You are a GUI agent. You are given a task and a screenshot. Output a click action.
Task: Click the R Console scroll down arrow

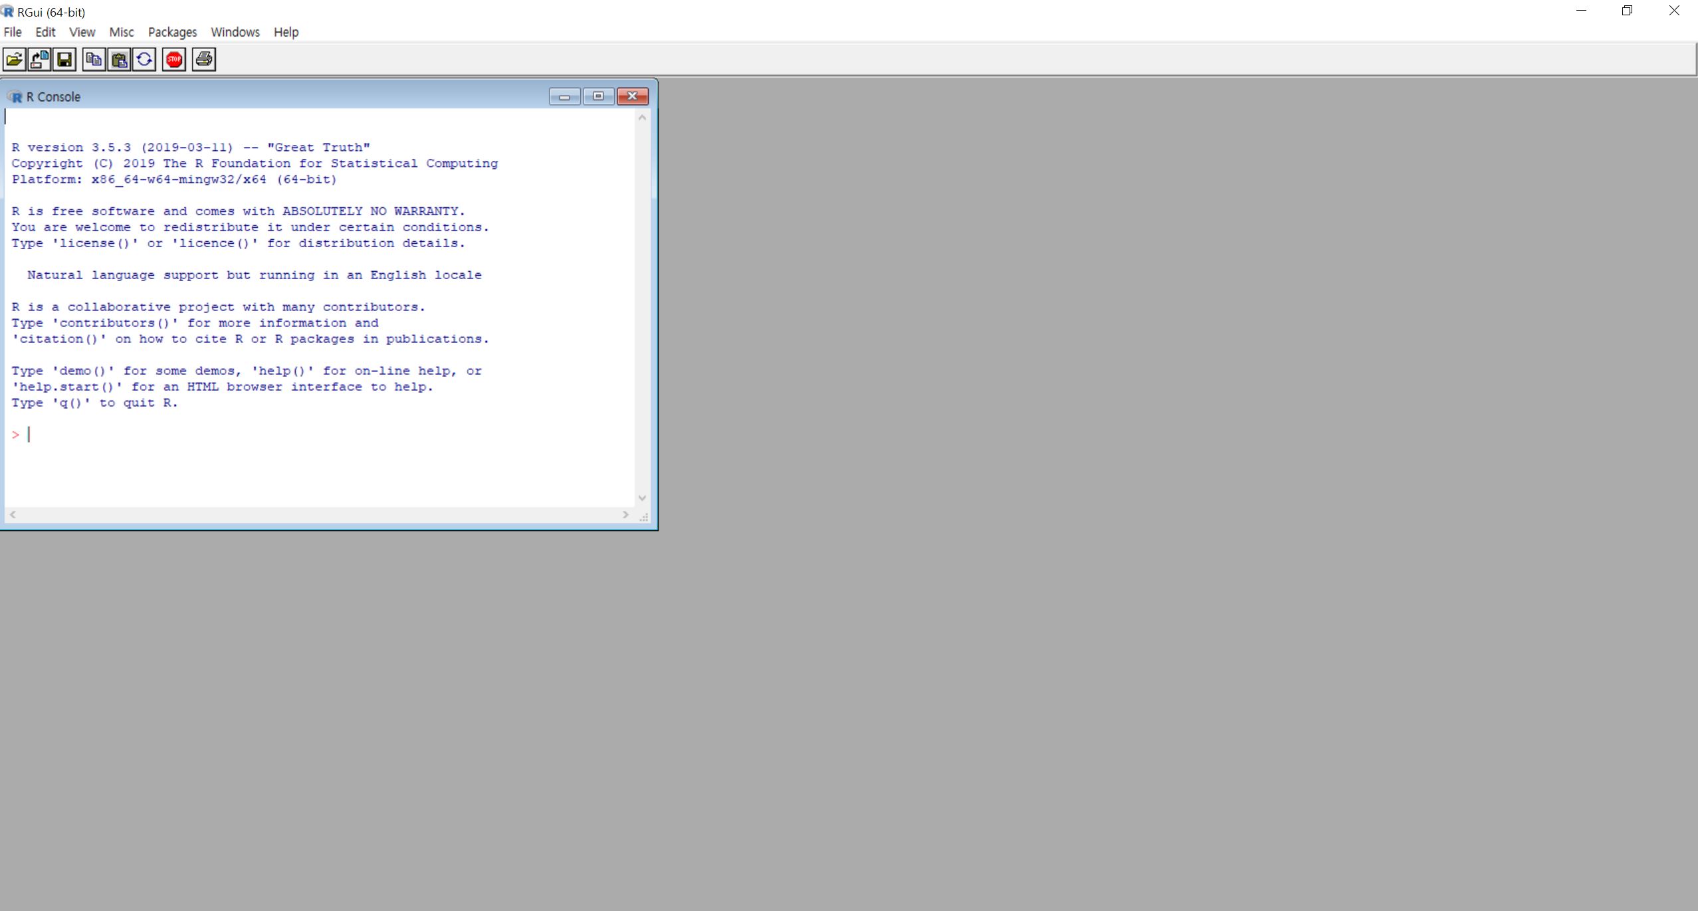(x=642, y=498)
